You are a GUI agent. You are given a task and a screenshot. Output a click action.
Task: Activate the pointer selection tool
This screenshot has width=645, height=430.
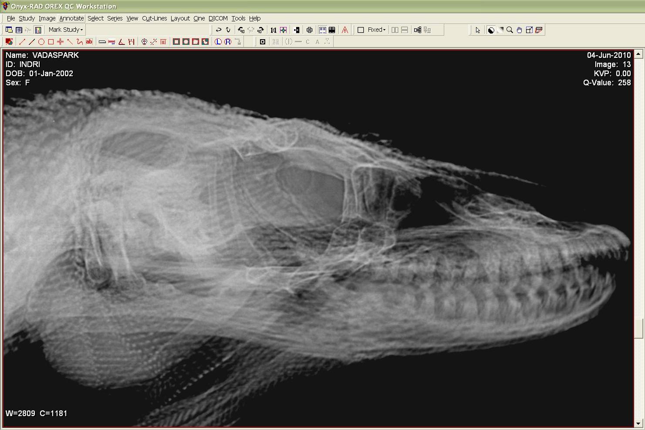click(478, 30)
